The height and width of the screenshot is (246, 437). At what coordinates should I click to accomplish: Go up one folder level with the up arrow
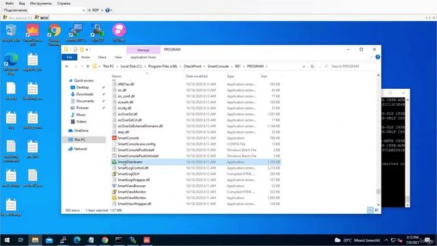tap(88, 66)
